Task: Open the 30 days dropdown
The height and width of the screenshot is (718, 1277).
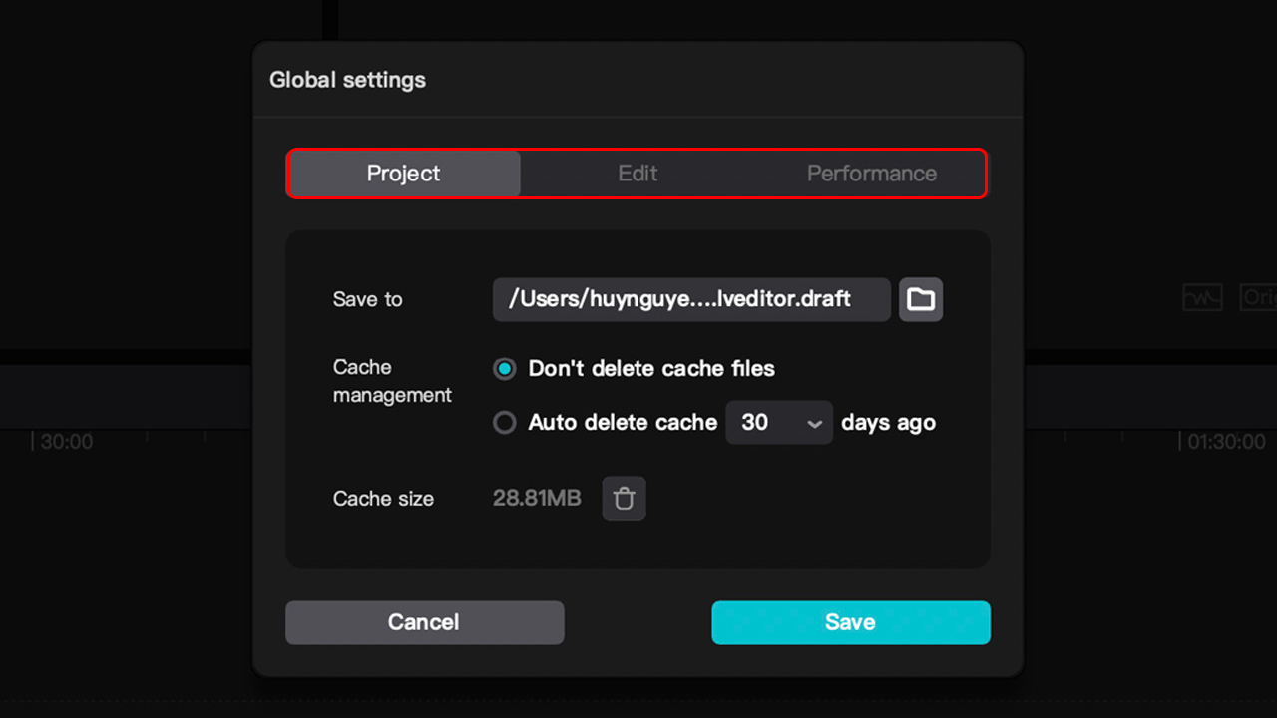Action: click(779, 423)
